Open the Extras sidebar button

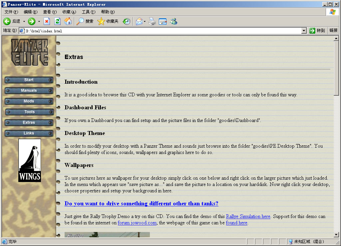[29, 123]
